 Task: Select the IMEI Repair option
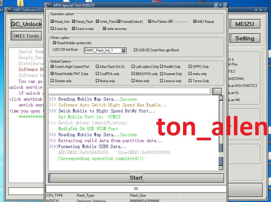click(195, 22)
